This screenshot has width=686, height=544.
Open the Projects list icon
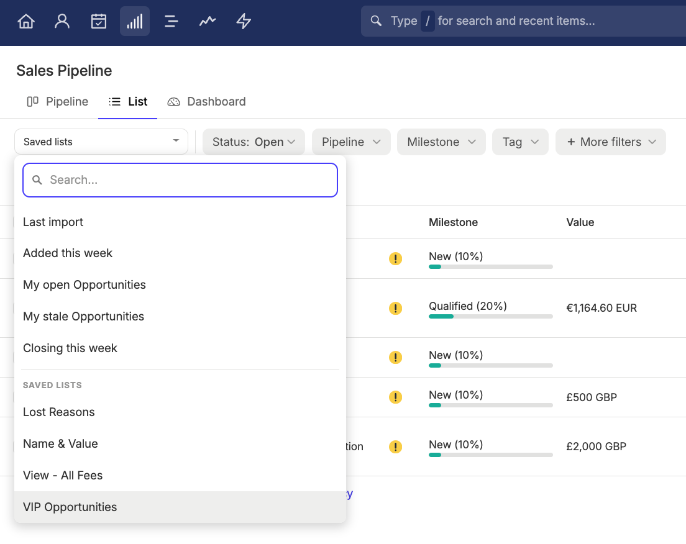(x=171, y=21)
